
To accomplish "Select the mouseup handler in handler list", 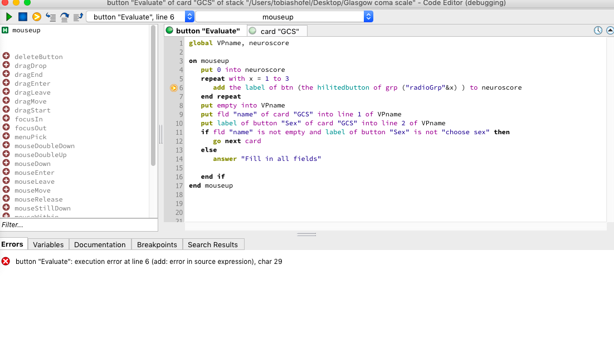I will point(26,30).
